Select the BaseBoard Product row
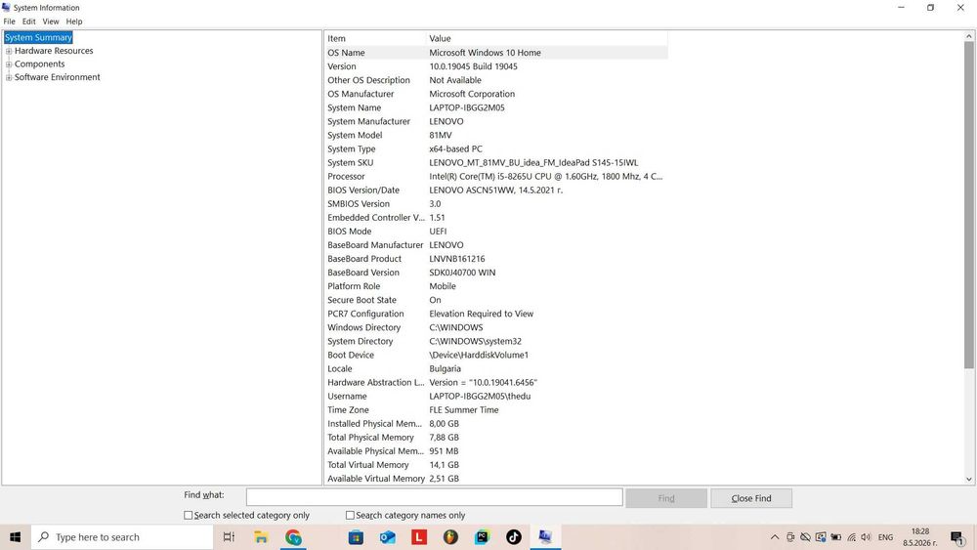Image resolution: width=977 pixels, height=550 pixels. [x=496, y=259]
